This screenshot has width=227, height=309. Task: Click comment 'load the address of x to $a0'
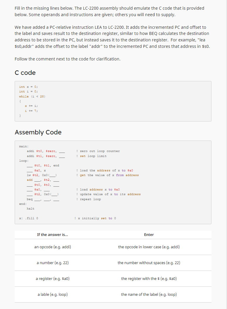pyautogui.click(x=105, y=170)
